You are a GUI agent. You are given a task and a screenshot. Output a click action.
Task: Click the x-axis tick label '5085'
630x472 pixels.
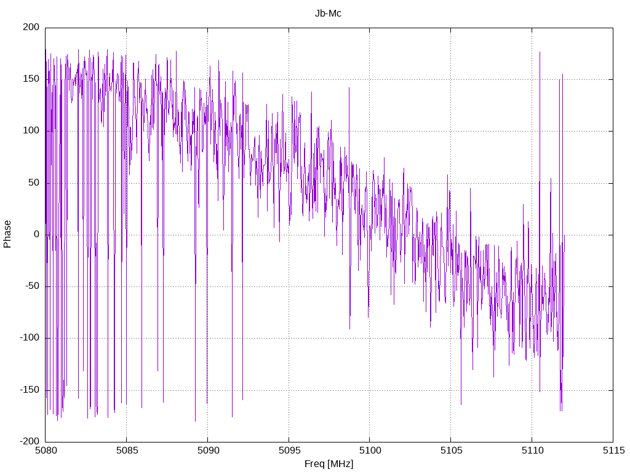[127, 450]
